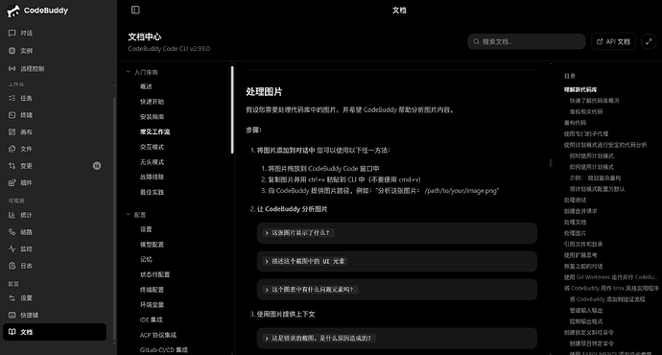
Task: Open the 实例 instances icon
Action: tap(12, 51)
